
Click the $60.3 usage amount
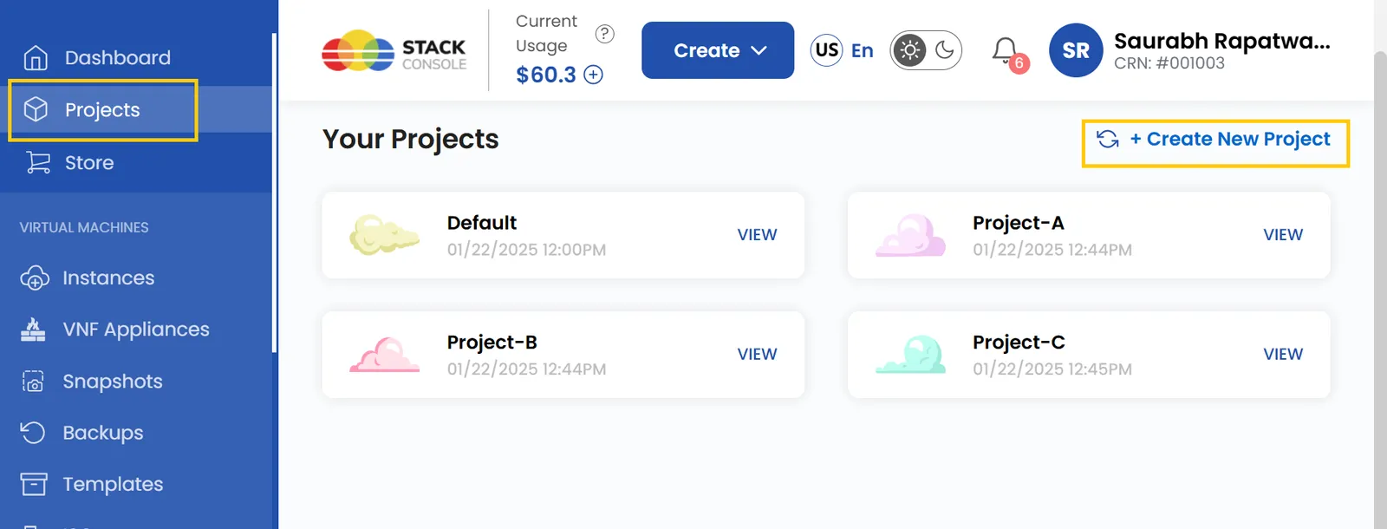pyautogui.click(x=546, y=75)
